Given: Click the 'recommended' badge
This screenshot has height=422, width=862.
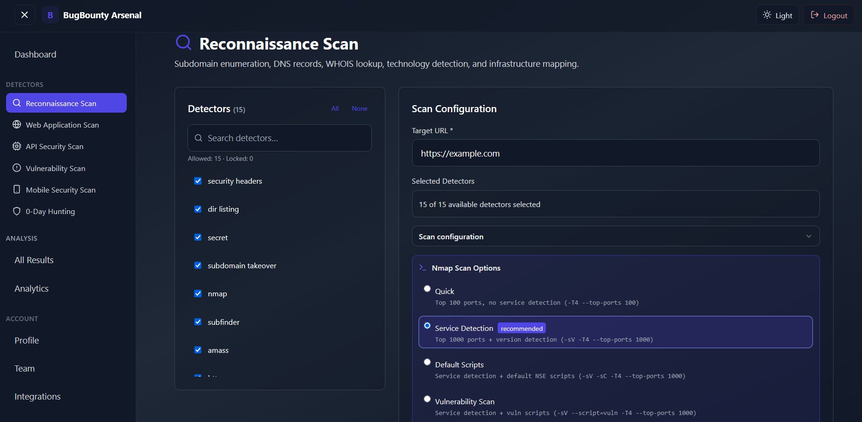Looking at the screenshot, I should coord(522,328).
